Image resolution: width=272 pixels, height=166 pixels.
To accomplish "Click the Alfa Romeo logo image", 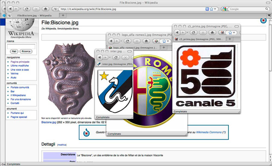I will pyautogui.click(x=153, y=91).
